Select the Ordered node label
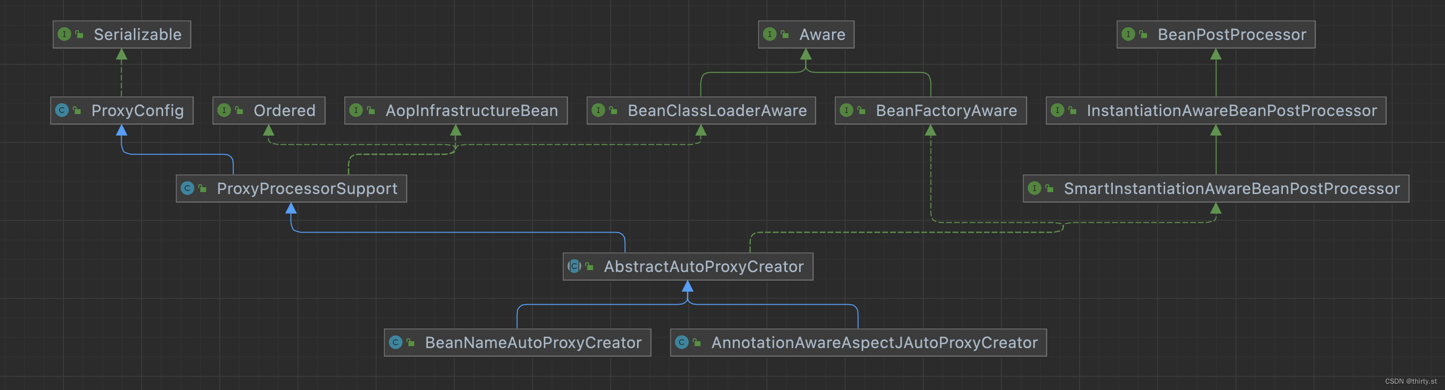The height and width of the screenshot is (390, 1445). 285,111
